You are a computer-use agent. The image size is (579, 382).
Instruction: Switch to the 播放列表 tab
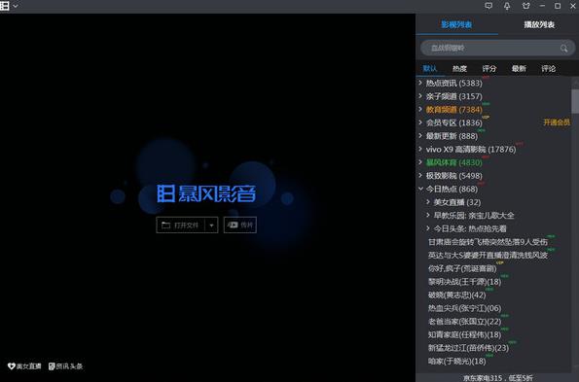click(x=539, y=24)
